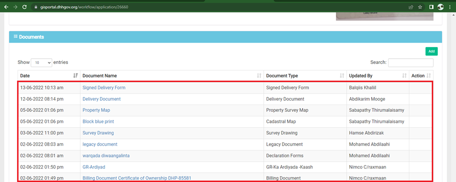The image size is (456, 182).
Task: Open warqada diwaangalinta document link
Action: 106,155
